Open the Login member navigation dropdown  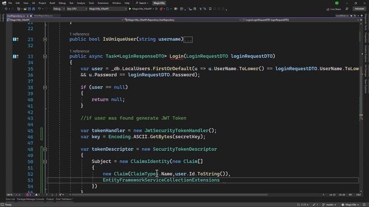(300, 20)
